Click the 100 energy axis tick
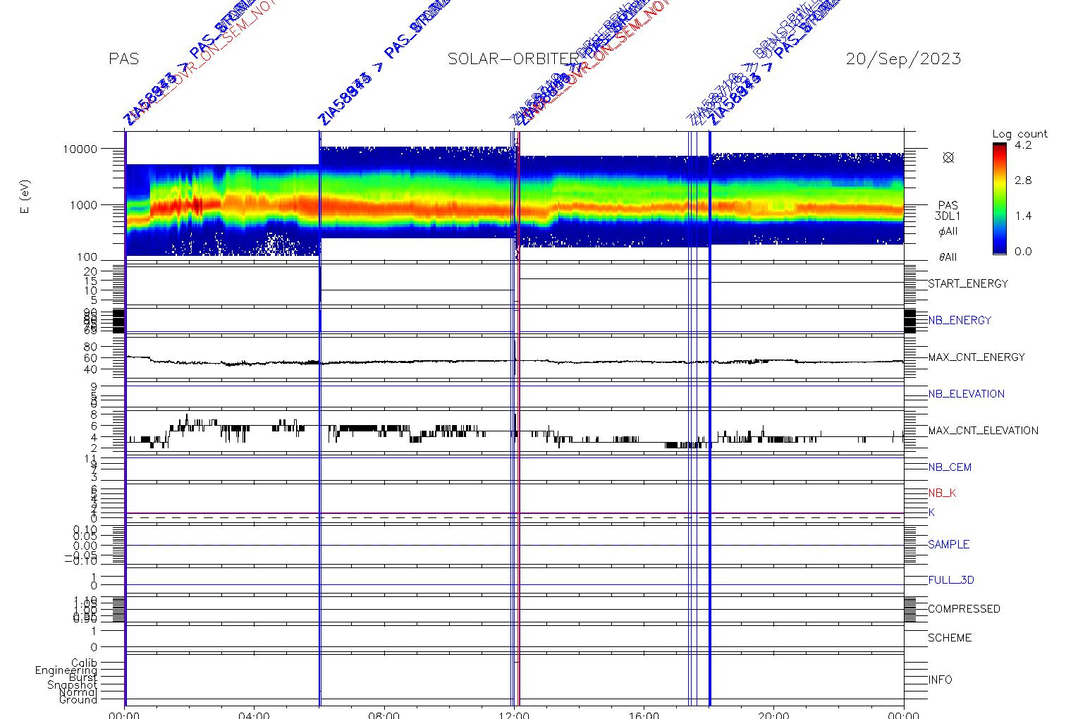The height and width of the screenshot is (719, 1066). (x=87, y=258)
